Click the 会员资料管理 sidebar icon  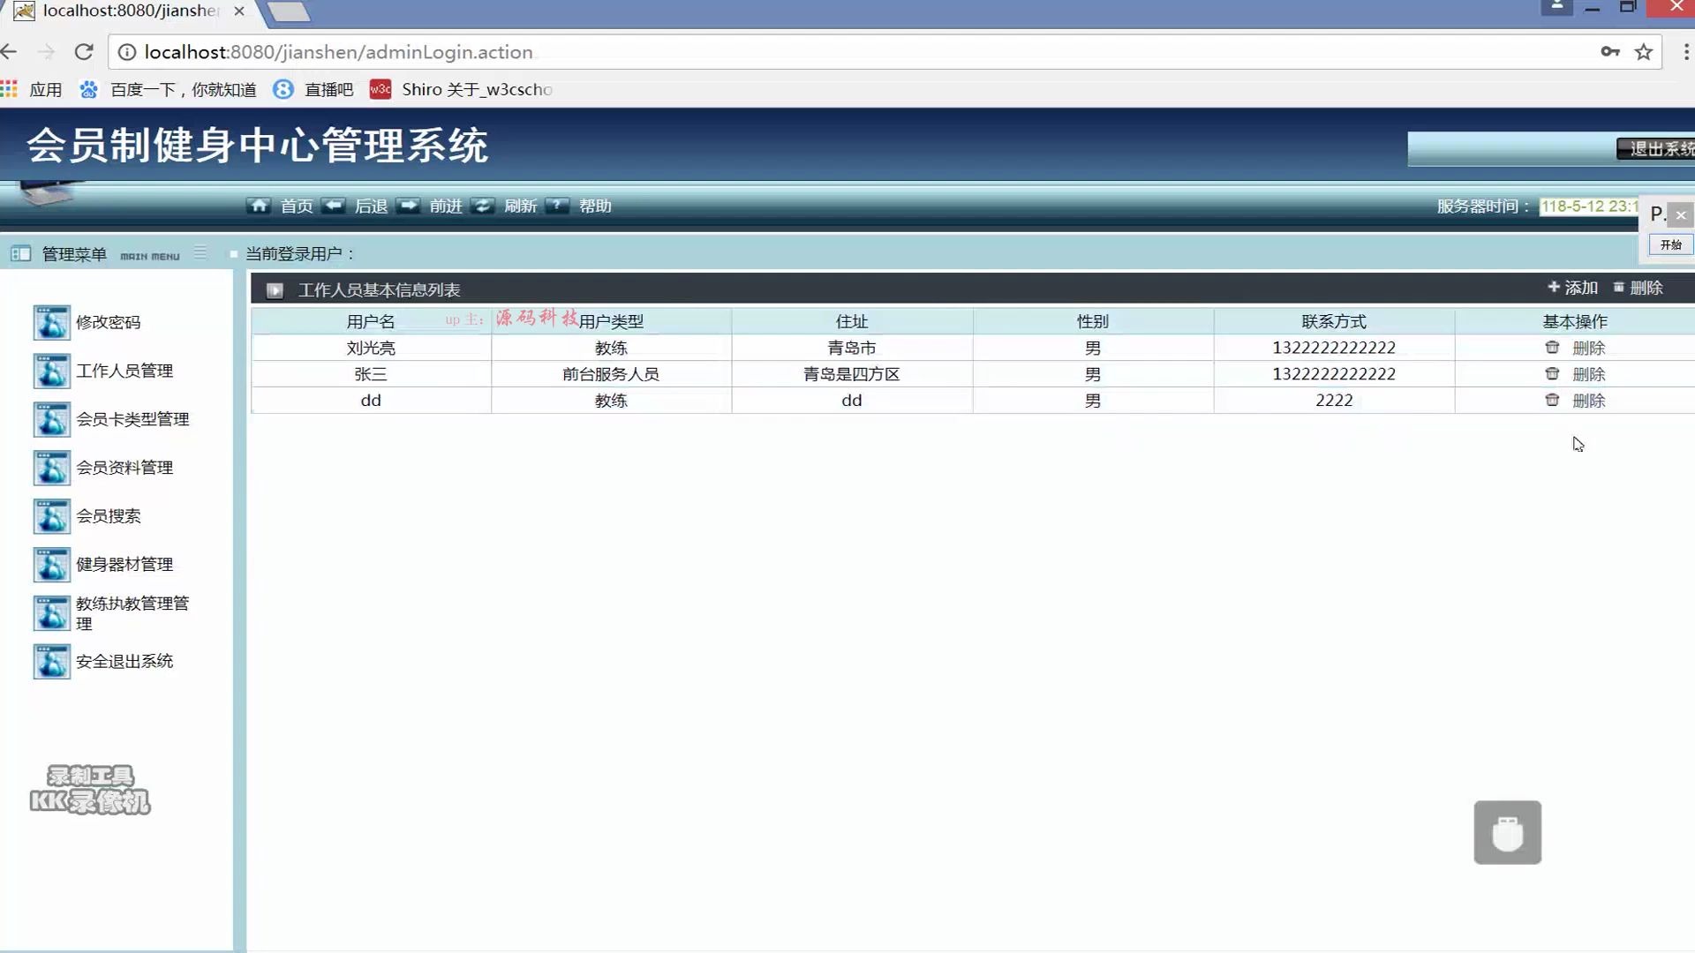tap(51, 469)
